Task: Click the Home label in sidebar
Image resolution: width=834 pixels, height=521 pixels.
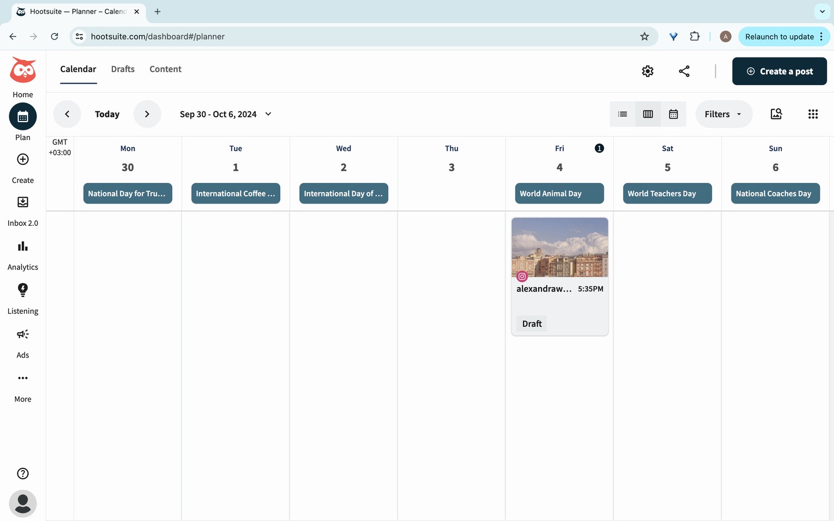Action: pos(23,94)
